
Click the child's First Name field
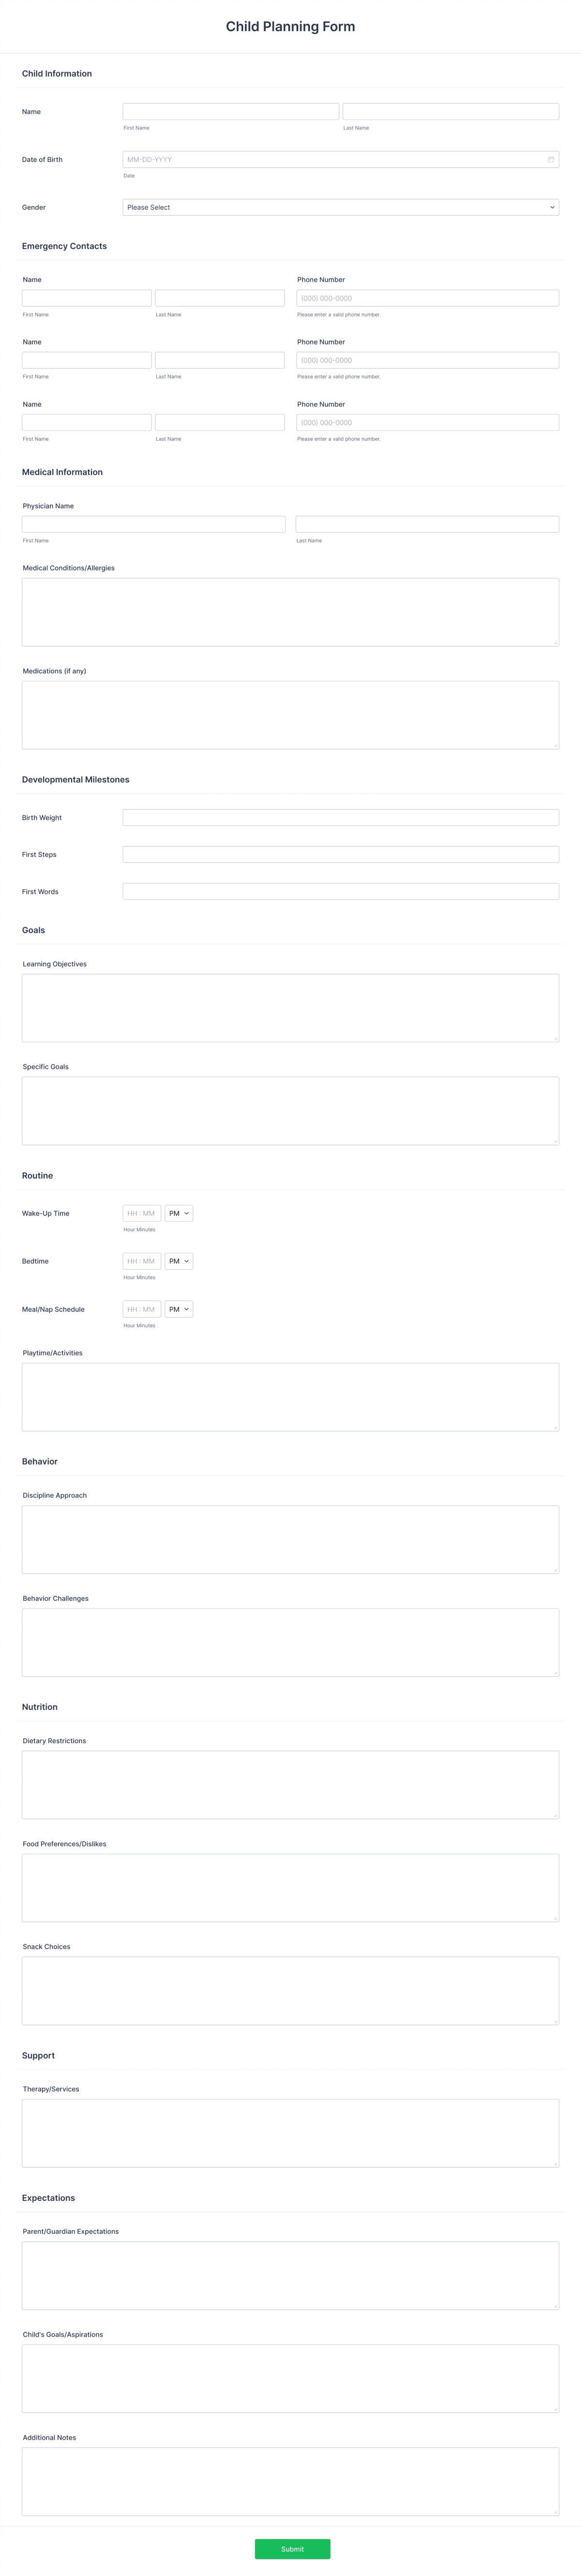click(x=230, y=111)
